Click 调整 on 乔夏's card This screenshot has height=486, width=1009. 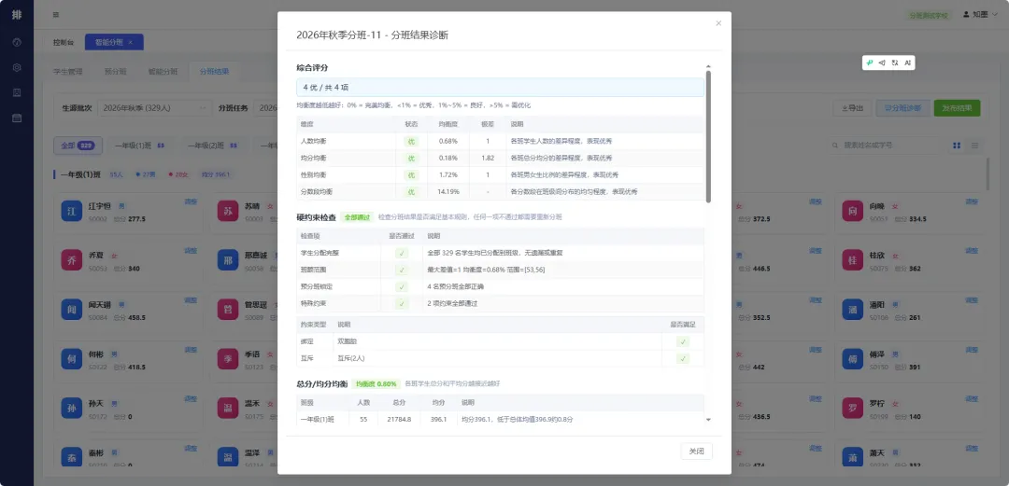tap(192, 251)
